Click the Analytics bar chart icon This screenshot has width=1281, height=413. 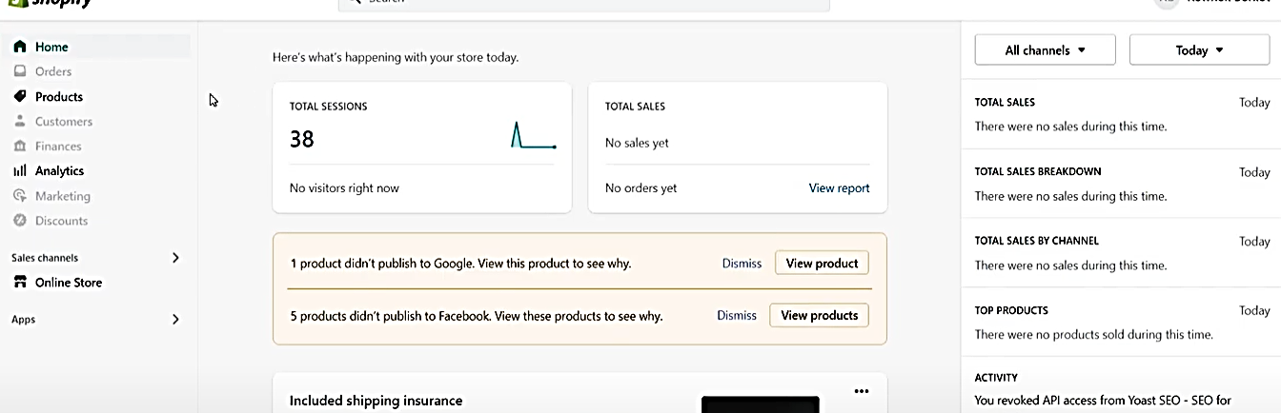[x=20, y=170]
